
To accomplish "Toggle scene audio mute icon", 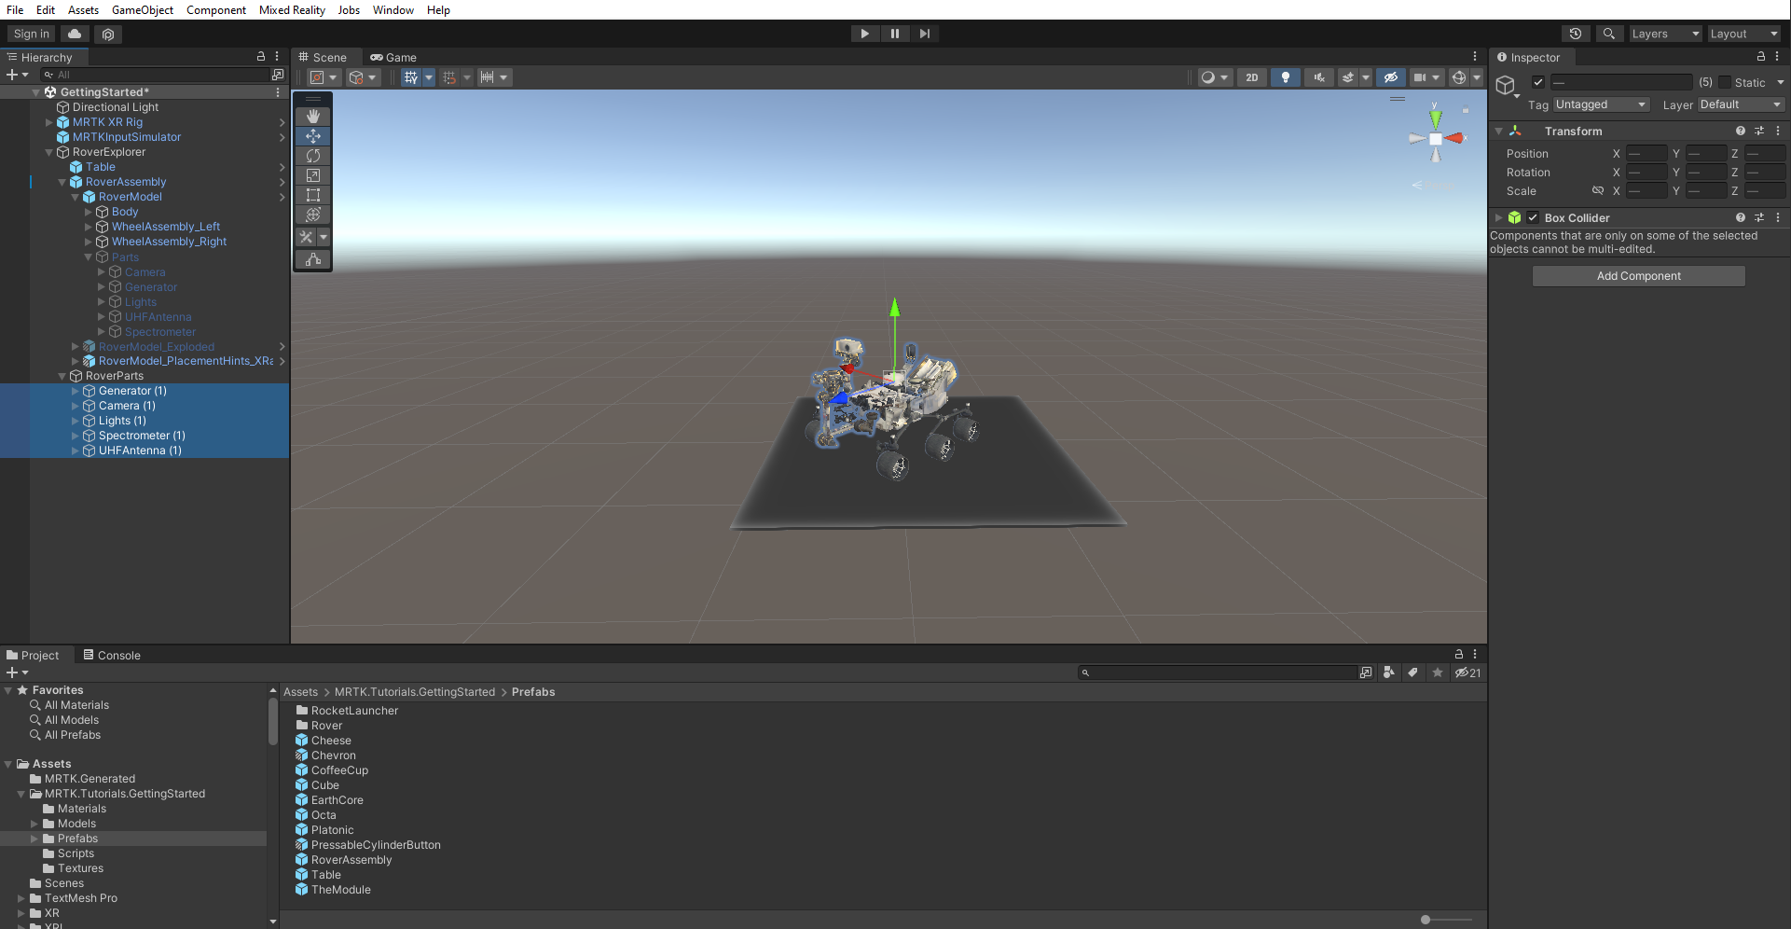I will pos(1319,77).
